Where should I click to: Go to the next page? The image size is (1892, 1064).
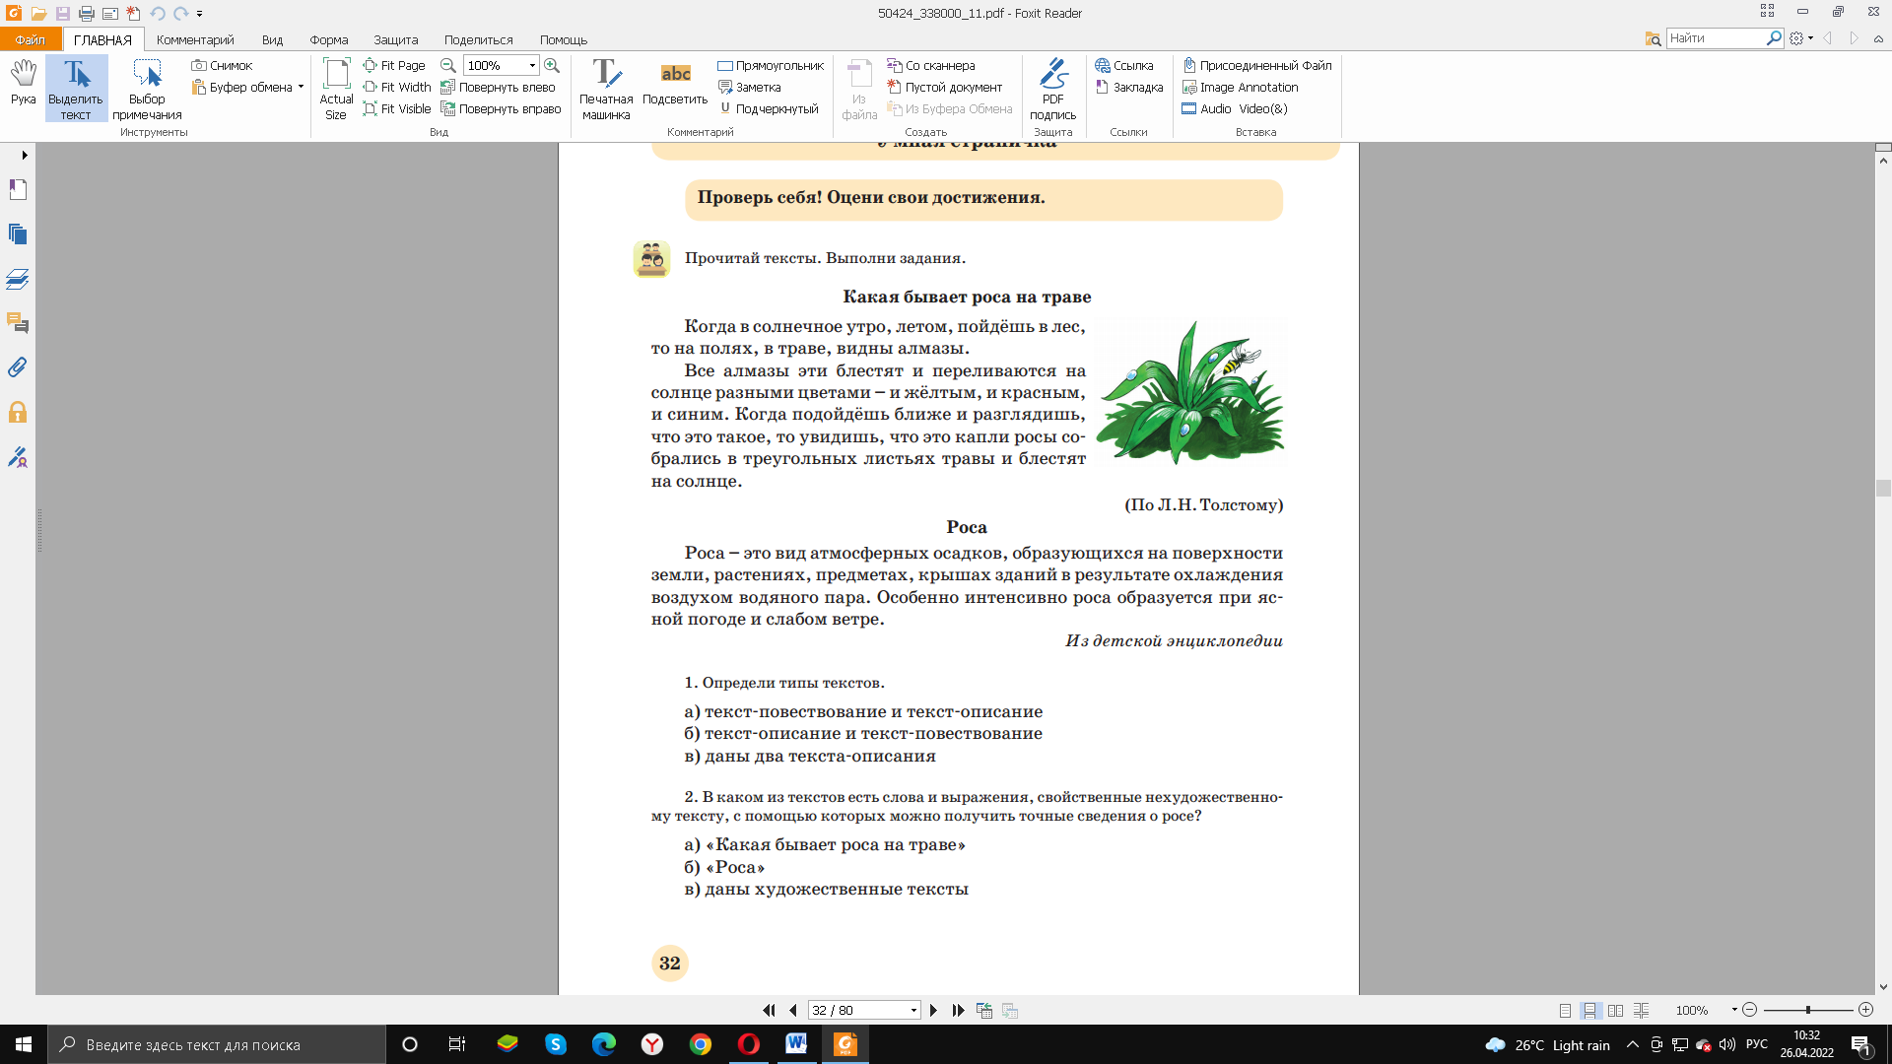[933, 1011]
